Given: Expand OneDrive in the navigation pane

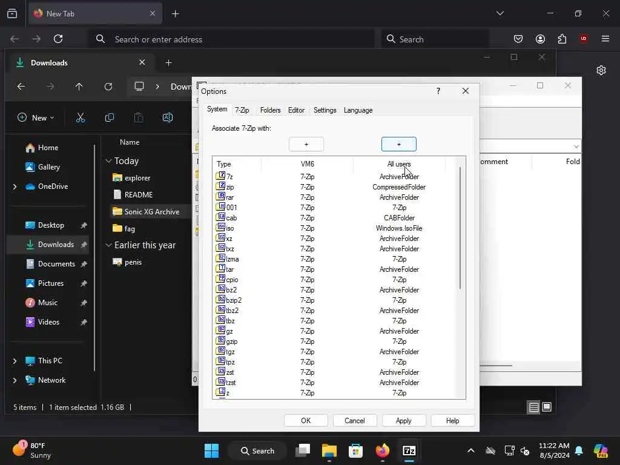Looking at the screenshot, I should [15, 186].
